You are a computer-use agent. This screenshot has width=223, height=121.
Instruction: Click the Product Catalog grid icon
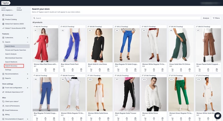point(3,19)
